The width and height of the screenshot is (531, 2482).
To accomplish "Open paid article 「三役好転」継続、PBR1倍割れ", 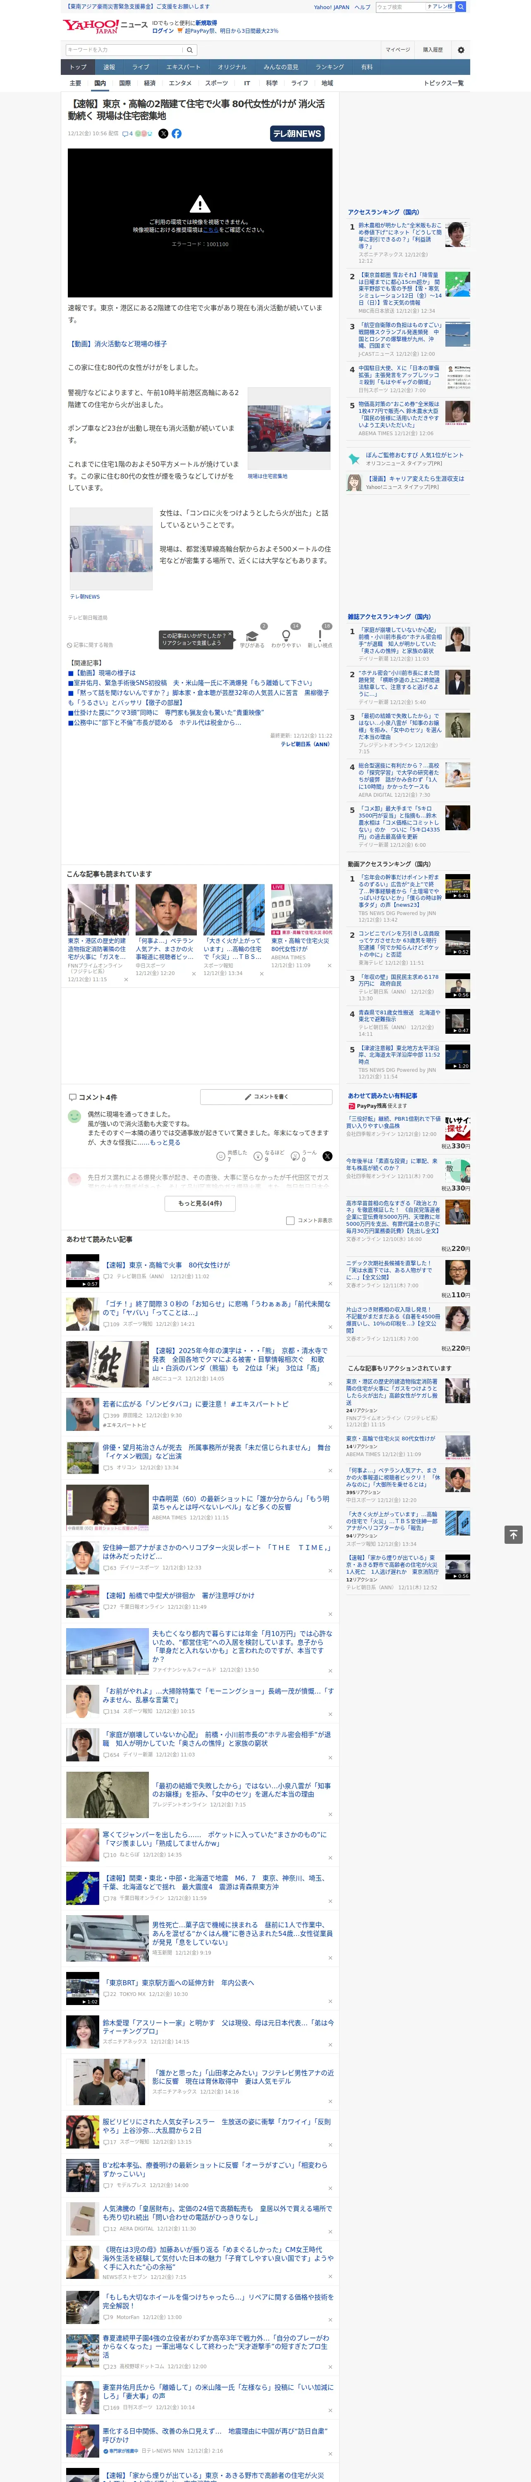I will [393, 1123].
